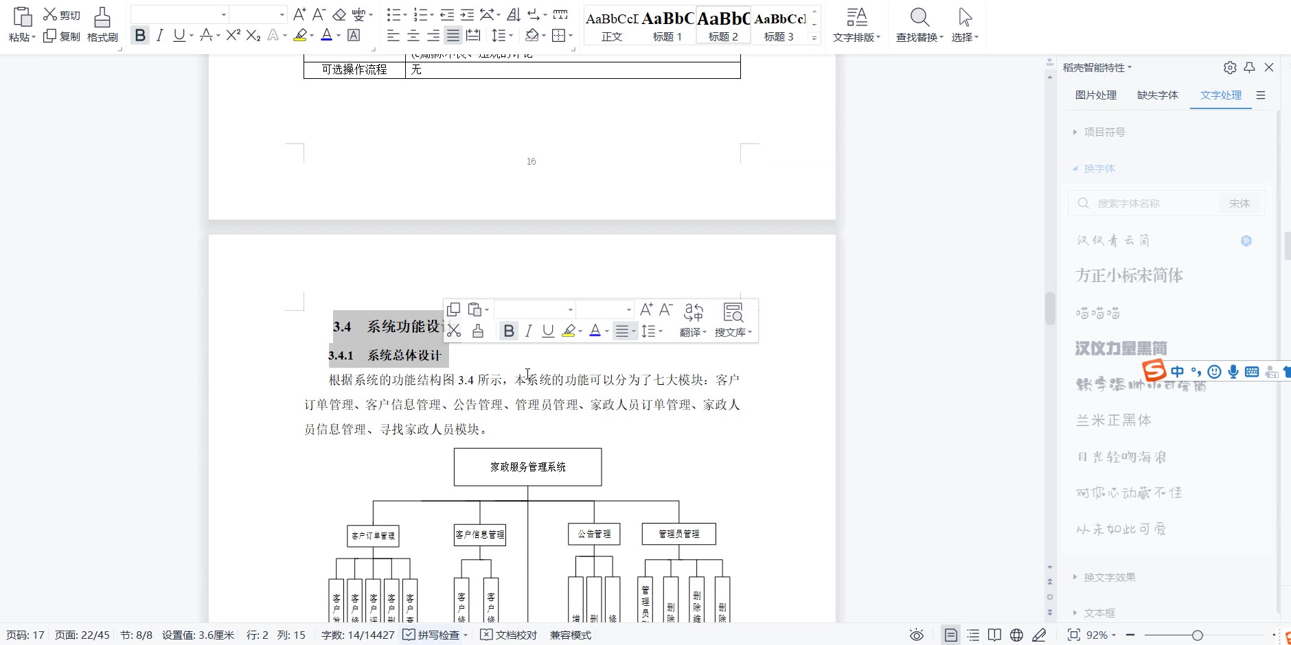Open the 缺失字体 tab

pos(1157,95)
